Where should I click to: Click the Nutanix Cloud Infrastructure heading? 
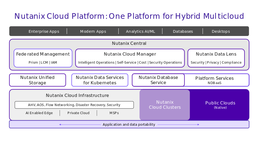click(77, 96)
